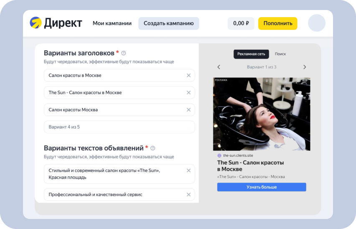The width and height of the screenshot is (356, 229).
Task: Click the 'Варианты заголовков' section heading
Action: pyautogui.click(x=79, y=53)
